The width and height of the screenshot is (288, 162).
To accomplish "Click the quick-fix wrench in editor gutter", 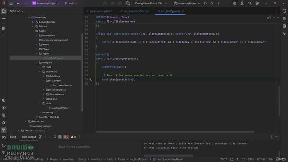I will (90, 79).
